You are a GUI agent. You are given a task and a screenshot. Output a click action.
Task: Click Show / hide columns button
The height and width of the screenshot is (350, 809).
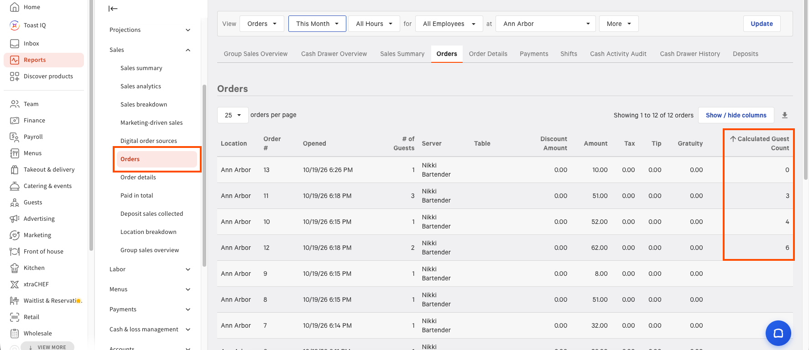coord(736,115)
